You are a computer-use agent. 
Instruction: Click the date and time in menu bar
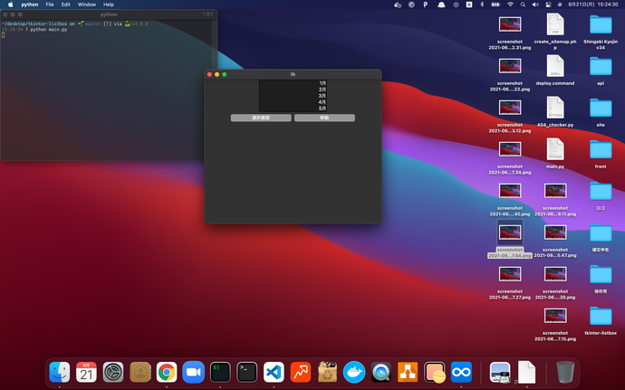pos(593,5)
